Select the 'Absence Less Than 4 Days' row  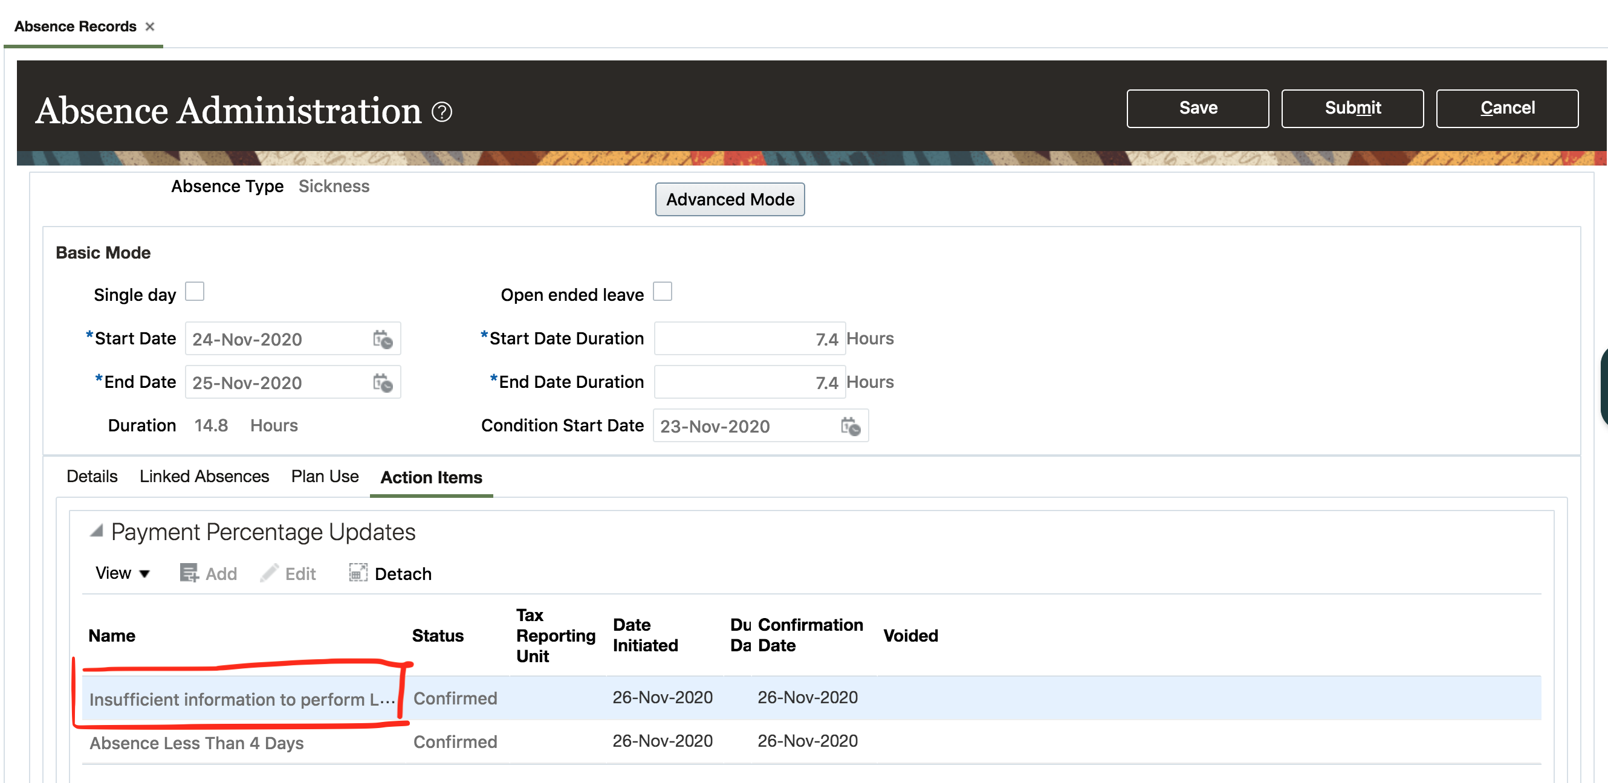(811, 742)
